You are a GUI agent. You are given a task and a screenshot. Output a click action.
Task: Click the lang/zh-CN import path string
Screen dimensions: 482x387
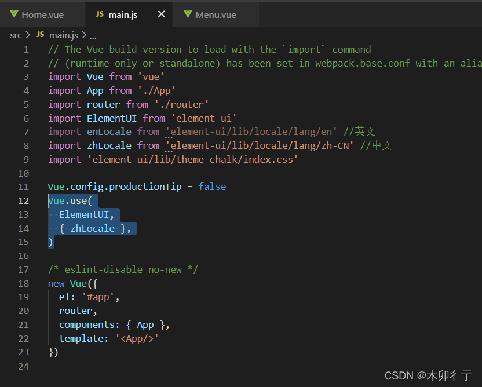pyautogui.click(x=260, y=145)
